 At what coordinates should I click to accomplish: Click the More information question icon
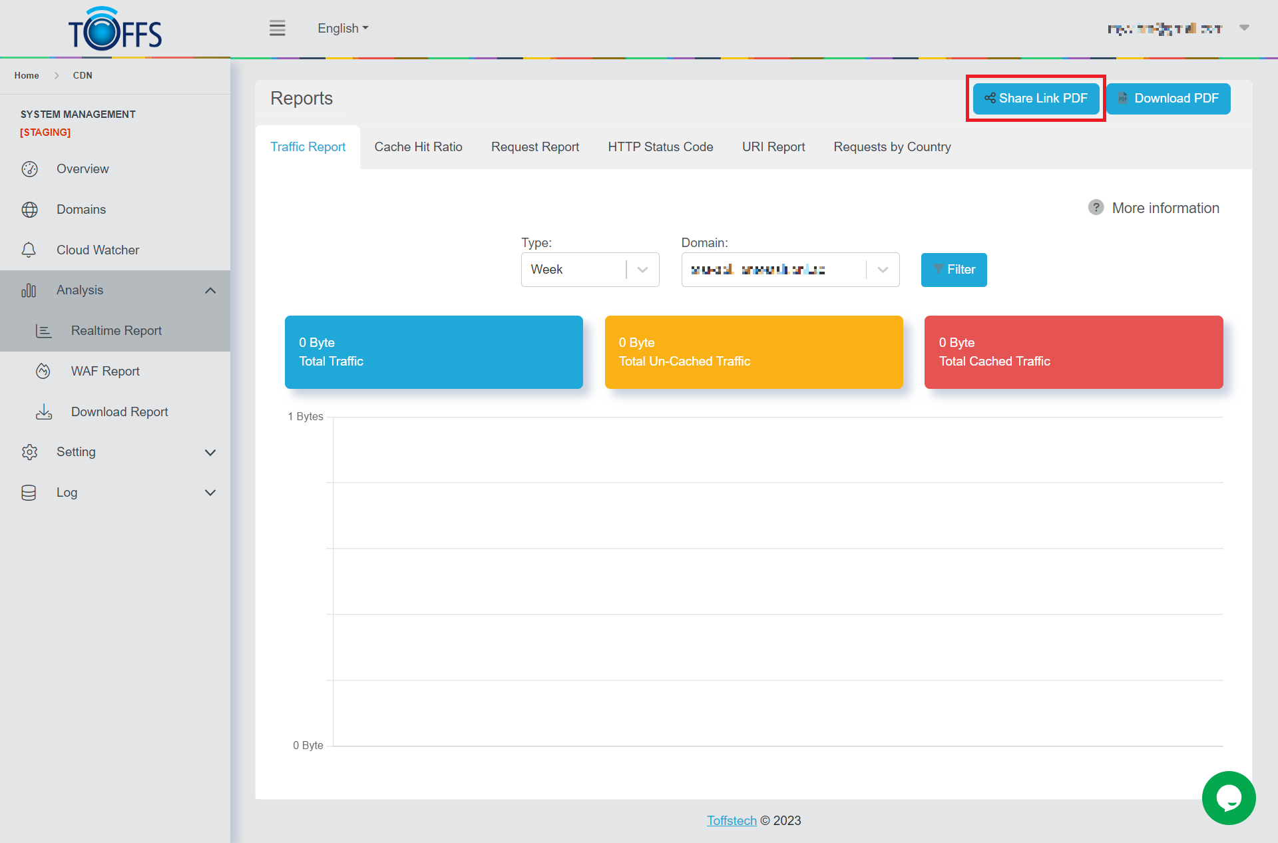[1096, 208]
